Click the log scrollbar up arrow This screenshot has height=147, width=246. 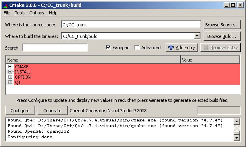(236, 121)
